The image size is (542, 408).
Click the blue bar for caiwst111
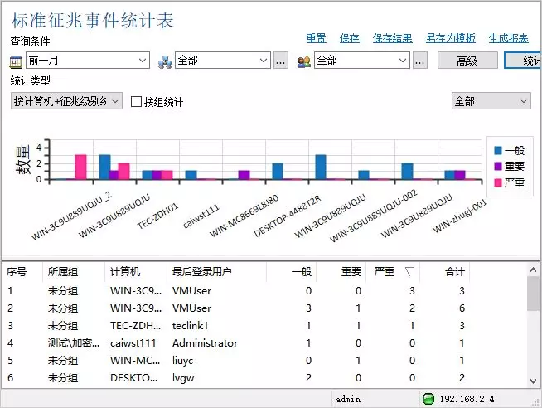(x=191, y=175)
